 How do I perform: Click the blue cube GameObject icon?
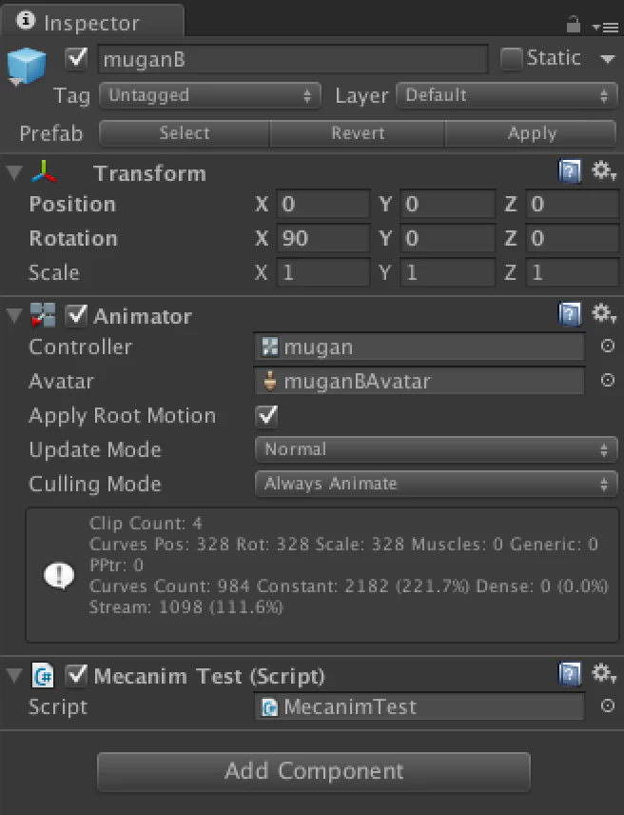click(x=26, y=66)
